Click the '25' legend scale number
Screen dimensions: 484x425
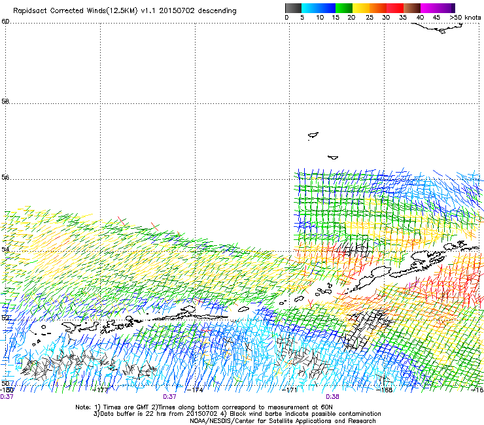(370, 18)
